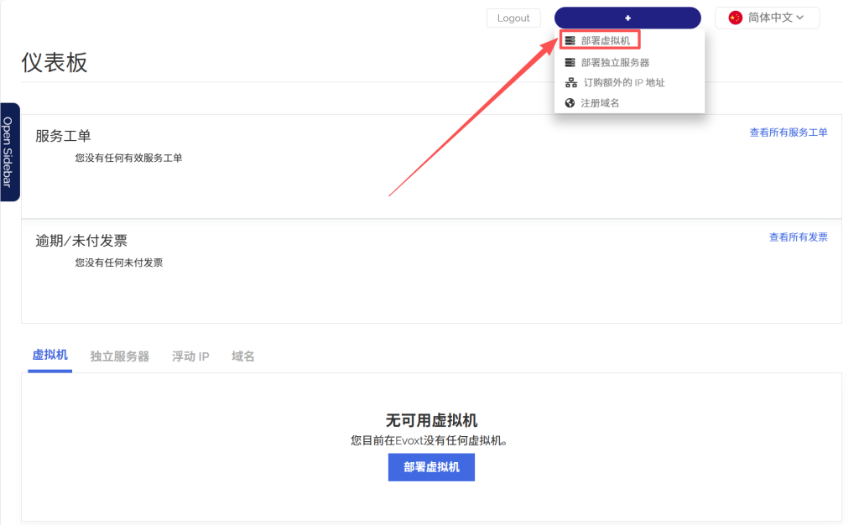Choose 注册域名 menu entry
The image size is (859, 525).
600,103
